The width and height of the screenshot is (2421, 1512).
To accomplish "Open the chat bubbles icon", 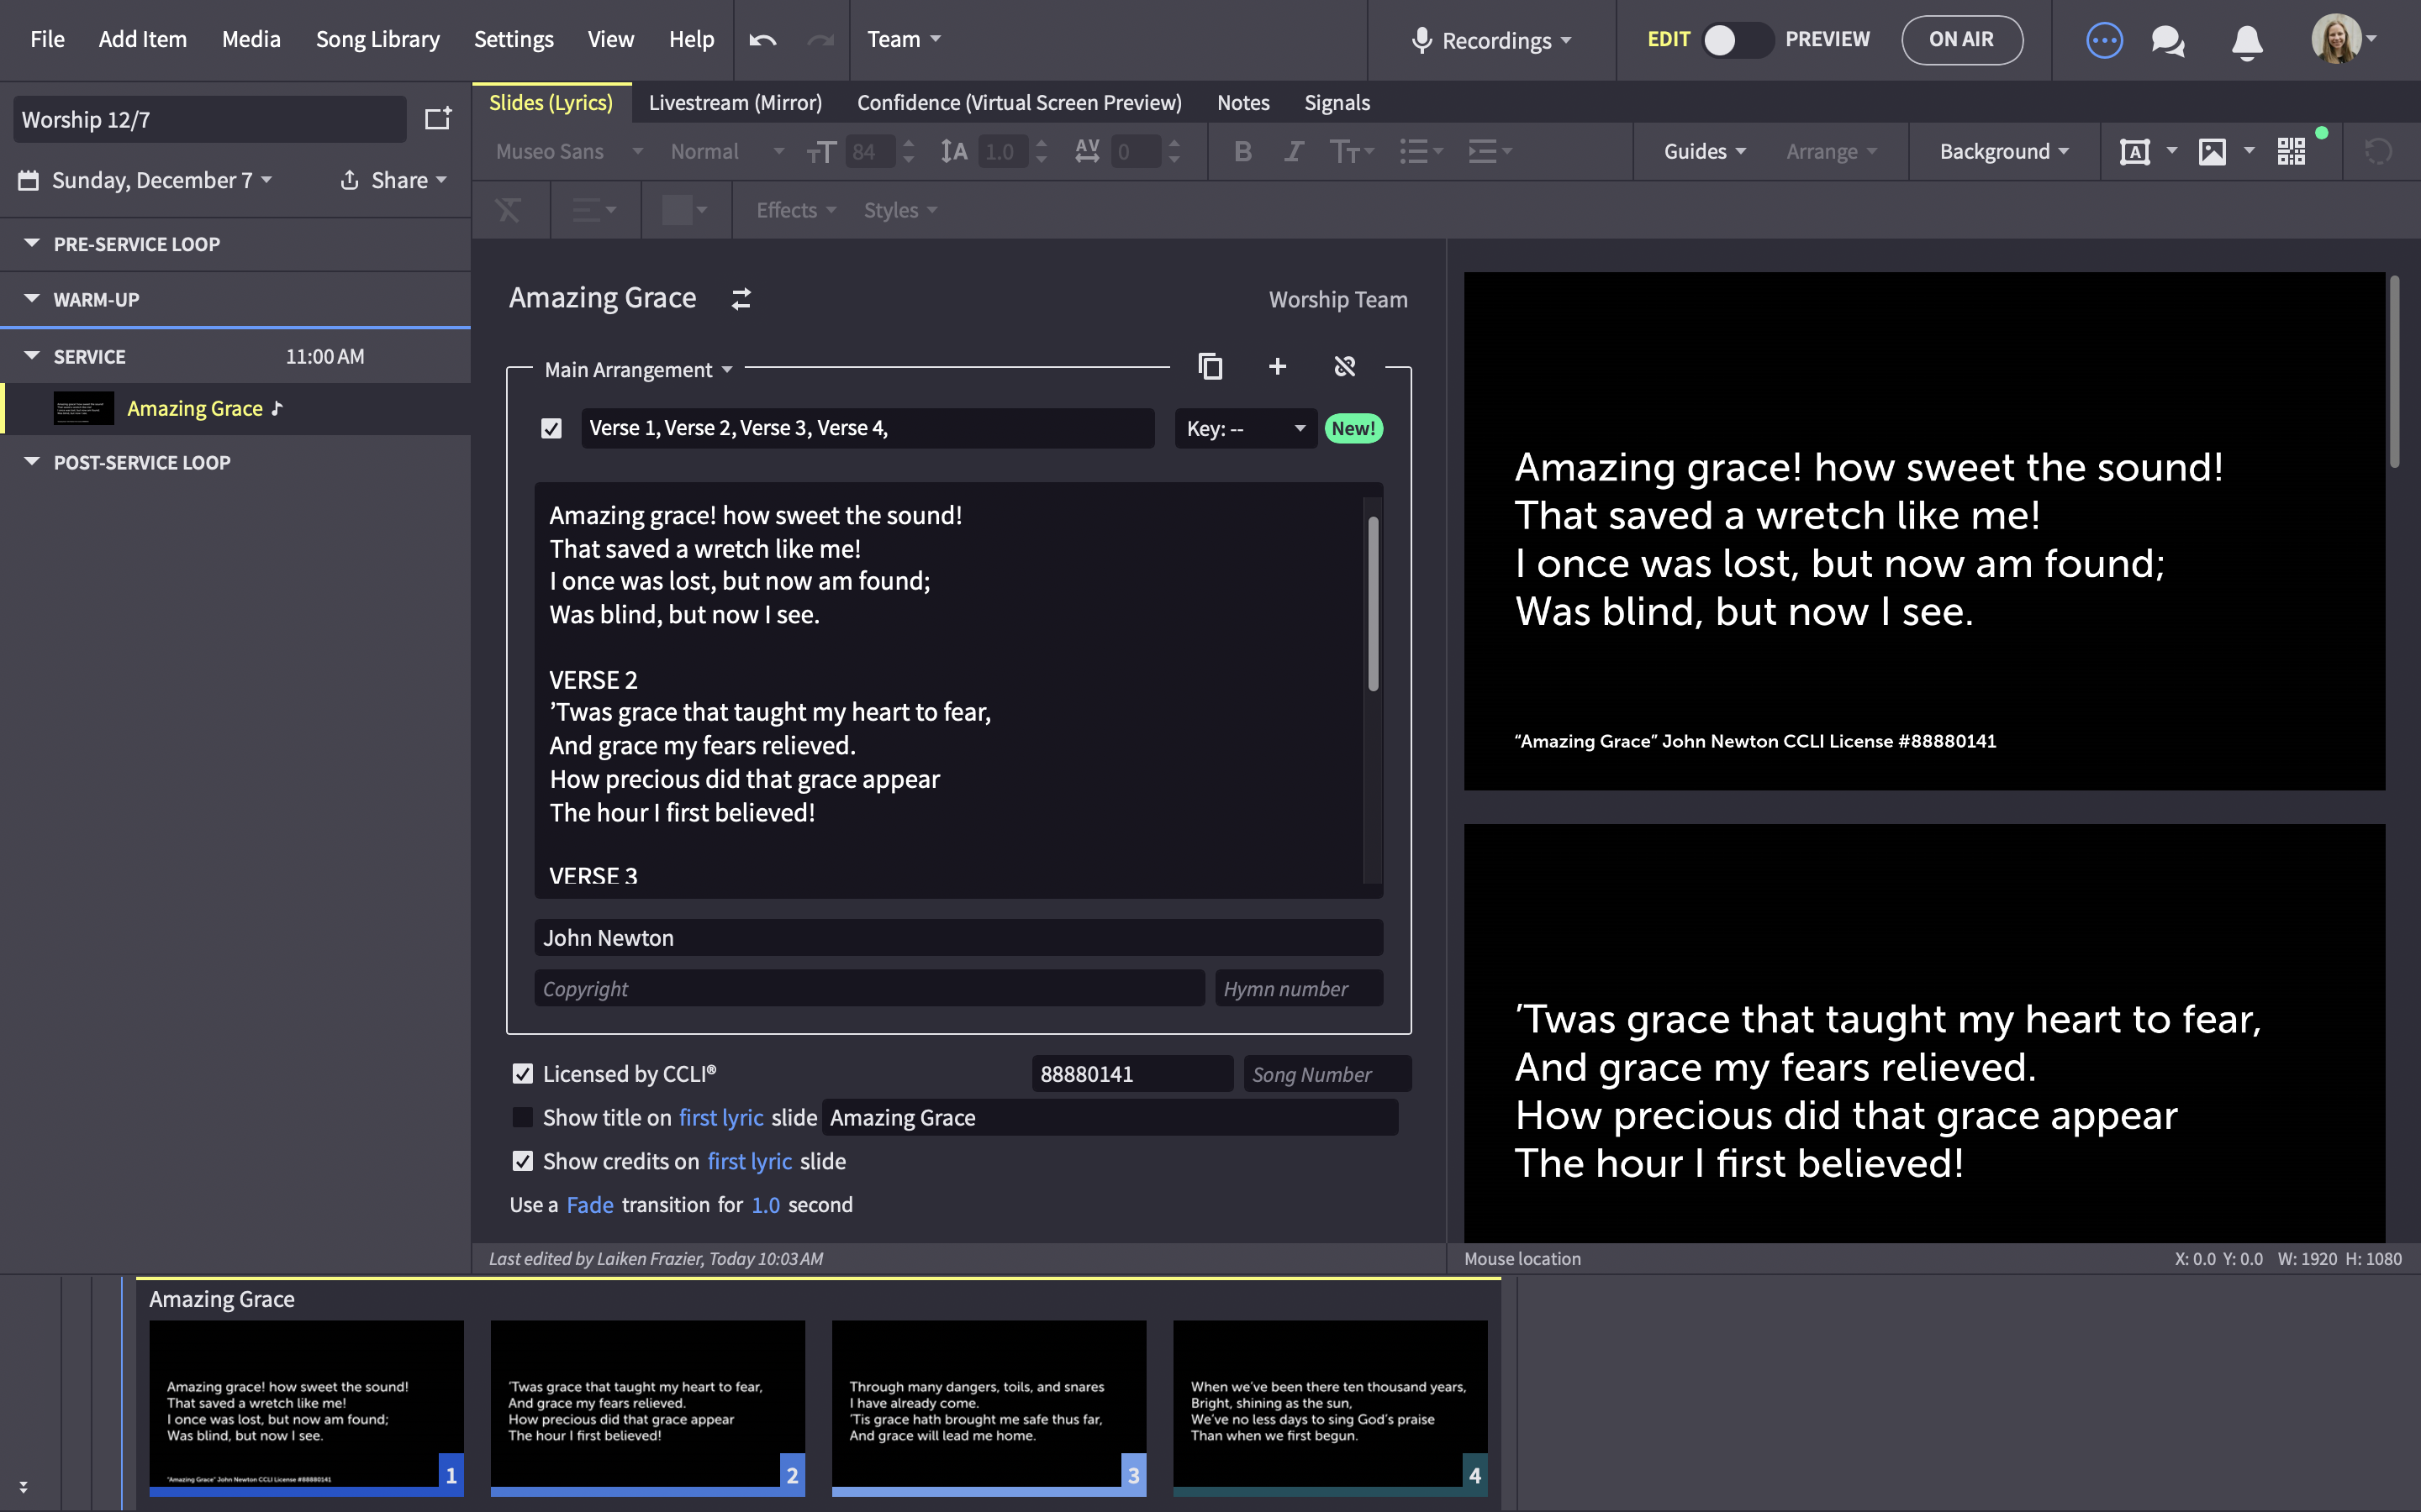I will [2168, 40].
